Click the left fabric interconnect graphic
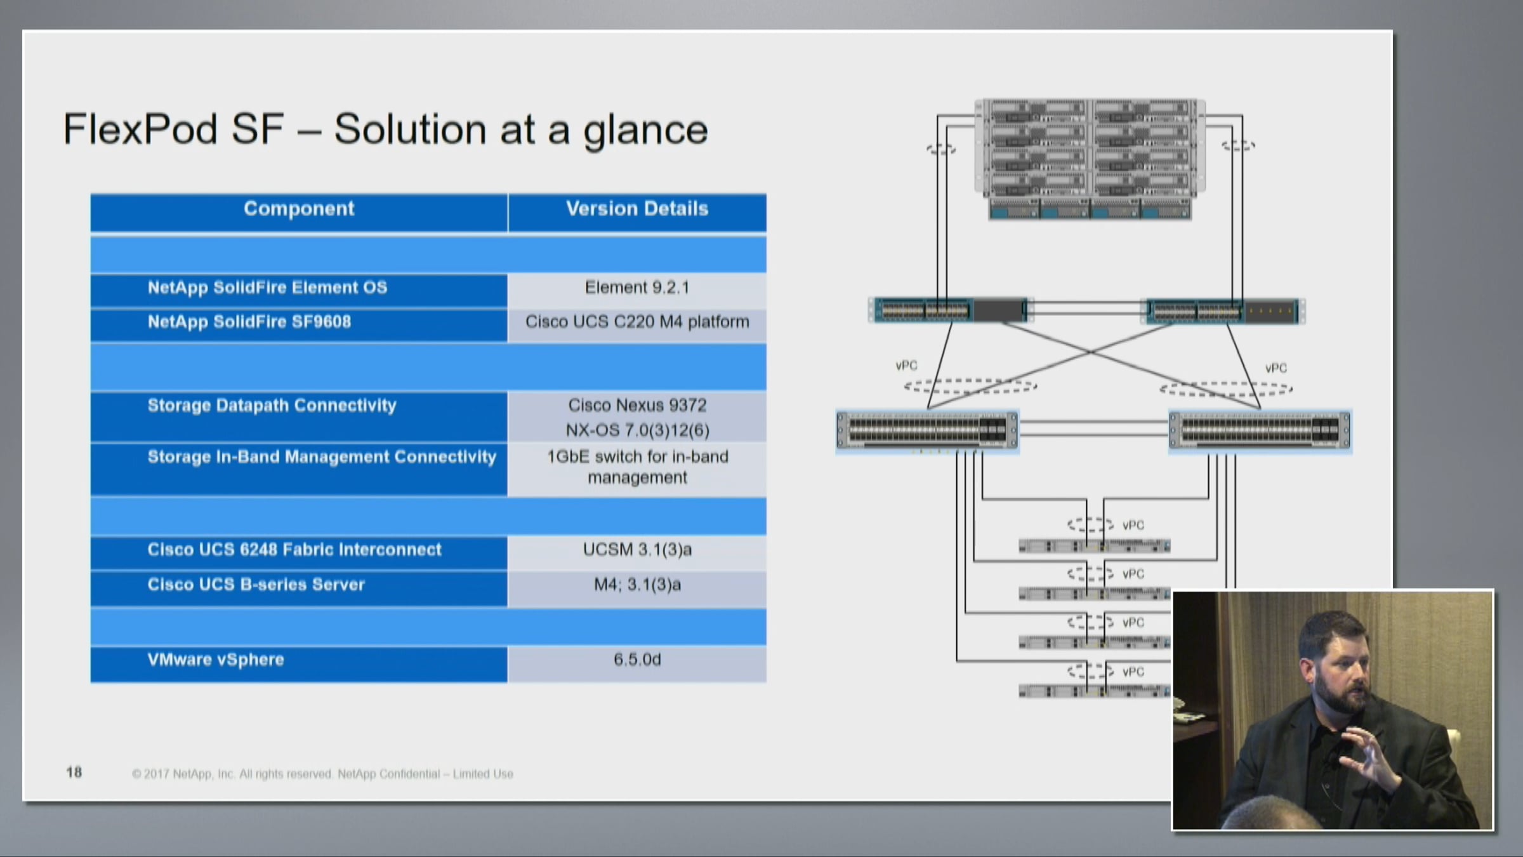Viewport: 1523px width, 857px height. [950, 310]
